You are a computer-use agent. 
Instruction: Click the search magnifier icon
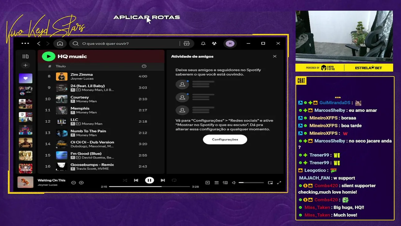click(x=76, y=43)
